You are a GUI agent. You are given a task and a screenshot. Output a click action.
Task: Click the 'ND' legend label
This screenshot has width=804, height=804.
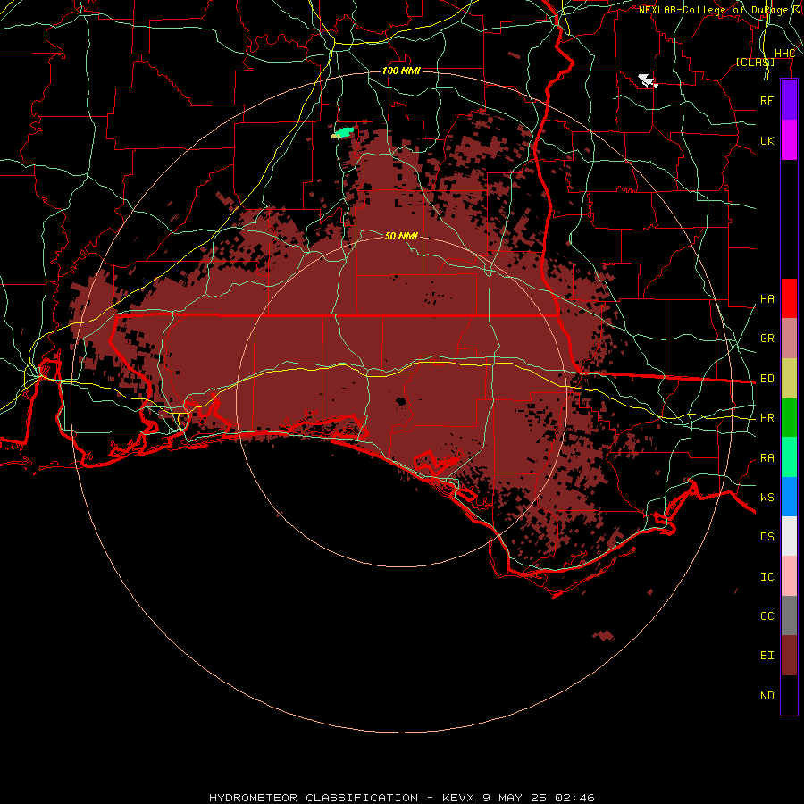pos(767,695)
